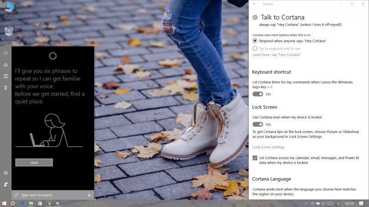Click the Cortana circle on the taskbar
369x207 pixels.
pyautogui.click(x=13, y=203)
